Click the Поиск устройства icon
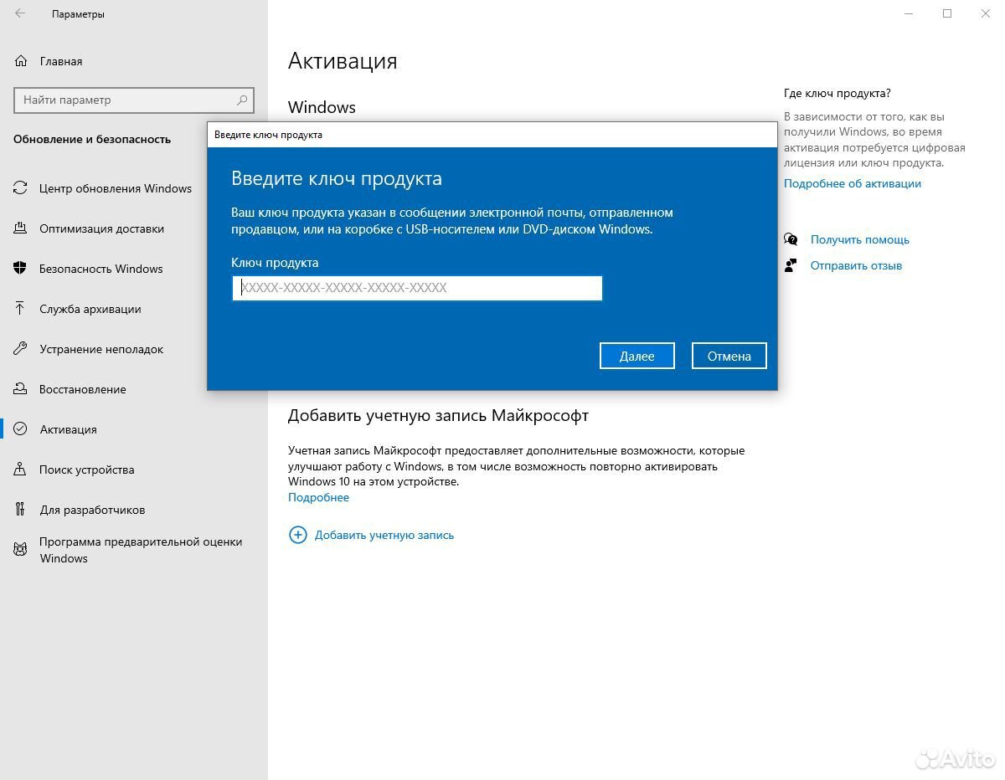1005x780 pixels. tap(20, 470)
